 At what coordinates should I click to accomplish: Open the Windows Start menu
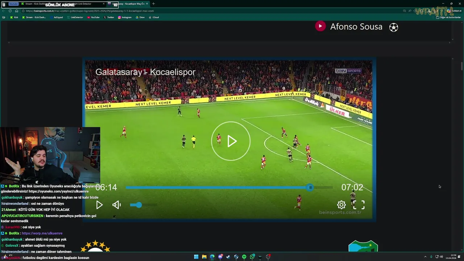[x=196, y=257]
